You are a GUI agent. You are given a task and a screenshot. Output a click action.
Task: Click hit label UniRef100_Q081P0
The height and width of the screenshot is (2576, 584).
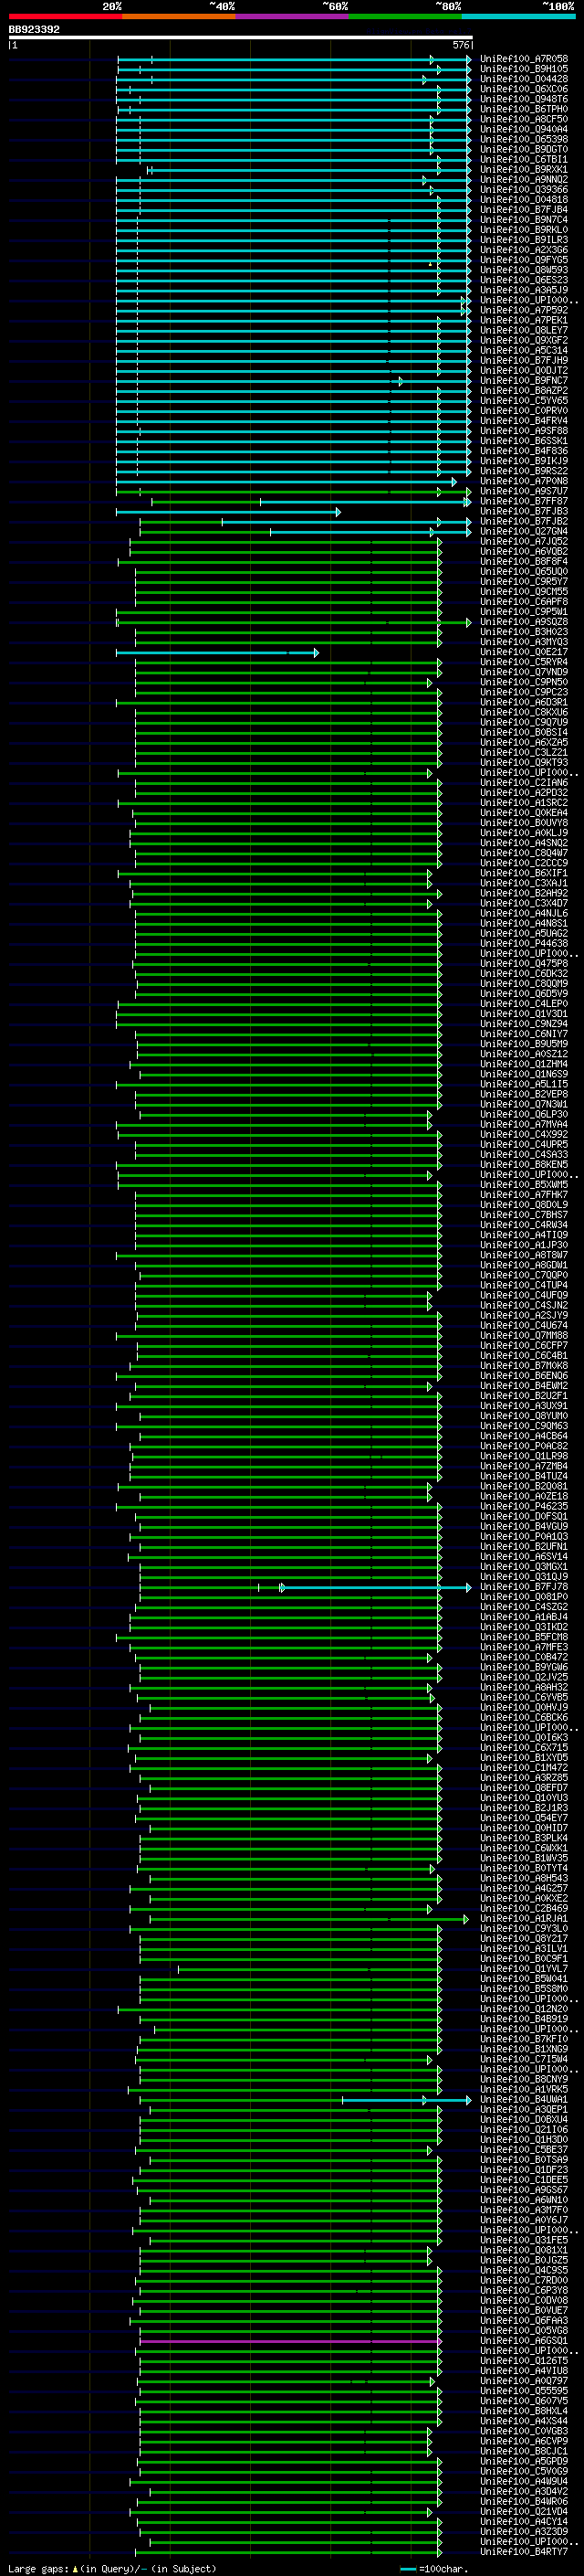pos(524,1596)
